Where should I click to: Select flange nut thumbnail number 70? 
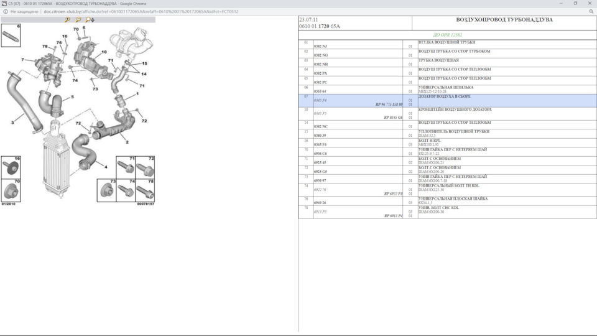coord(11,190)
